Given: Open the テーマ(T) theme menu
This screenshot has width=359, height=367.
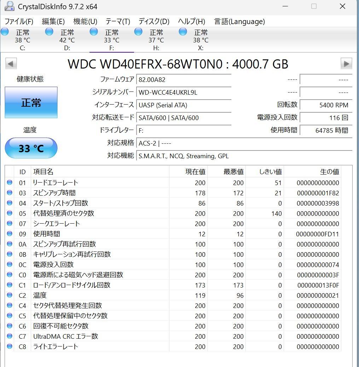Looking at the screenshot, I should coord(117,22).
